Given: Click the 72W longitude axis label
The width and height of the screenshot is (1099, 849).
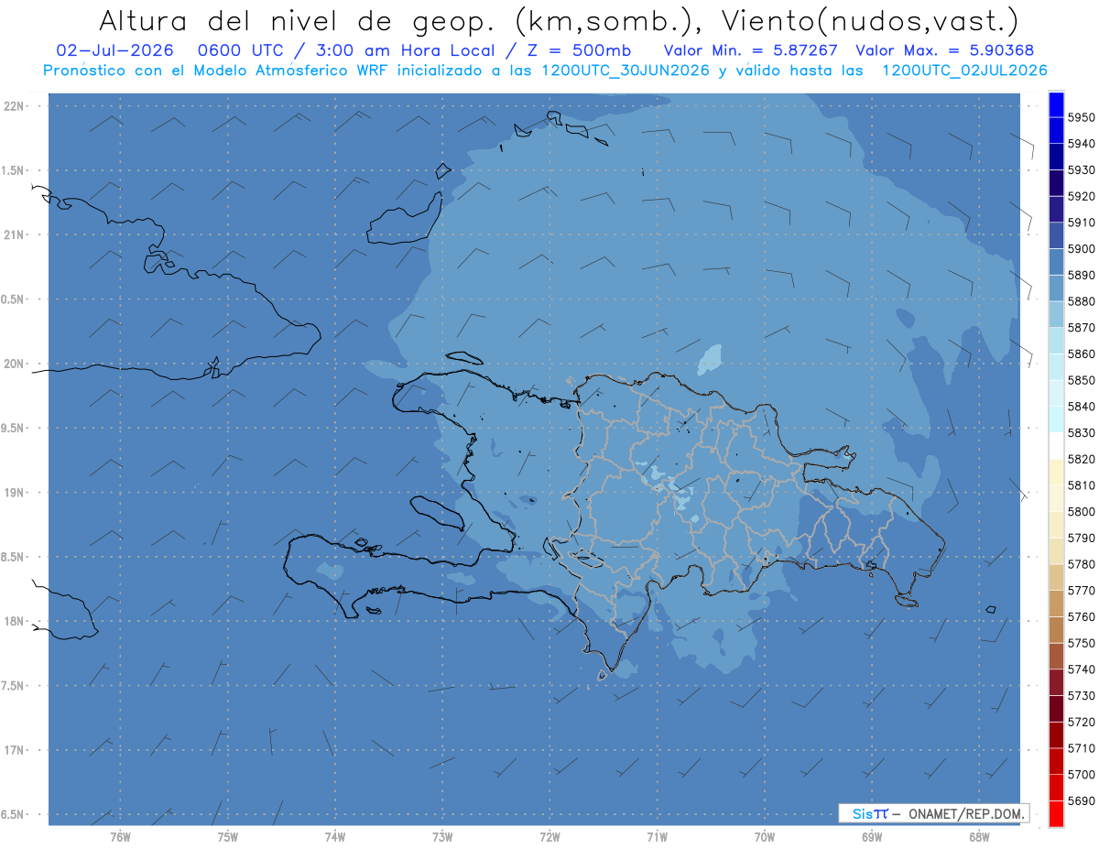Looking at the screenshot, I should [549, 836].
